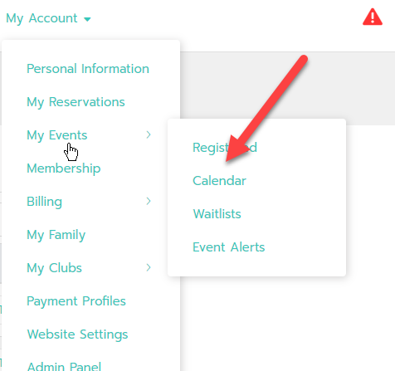
Task: Choose Registered in the Events submenu
Action: tap(225, 148)
